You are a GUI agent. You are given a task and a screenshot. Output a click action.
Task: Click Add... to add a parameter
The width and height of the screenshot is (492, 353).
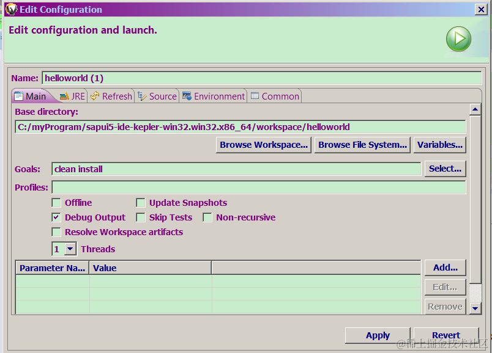click(445, 267)
